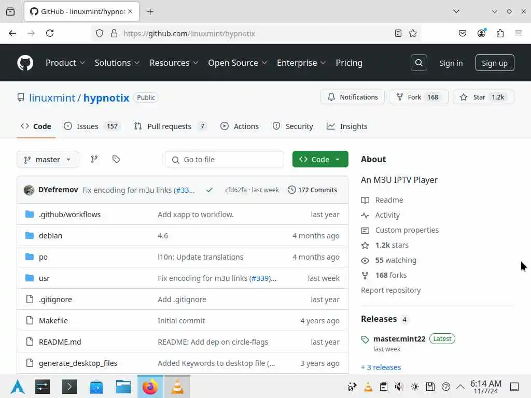
Task: Open generate_desktop_files file
Action: (x=78, y=363)
